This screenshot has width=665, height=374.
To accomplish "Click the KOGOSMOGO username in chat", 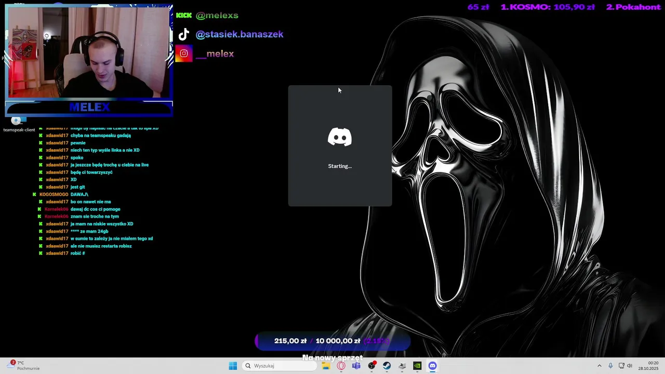I will 54,194.
